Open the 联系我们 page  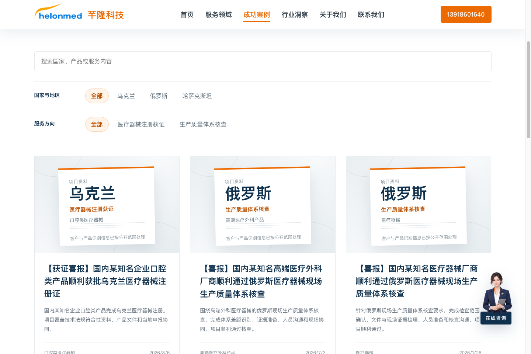click(x=371, y=15)
